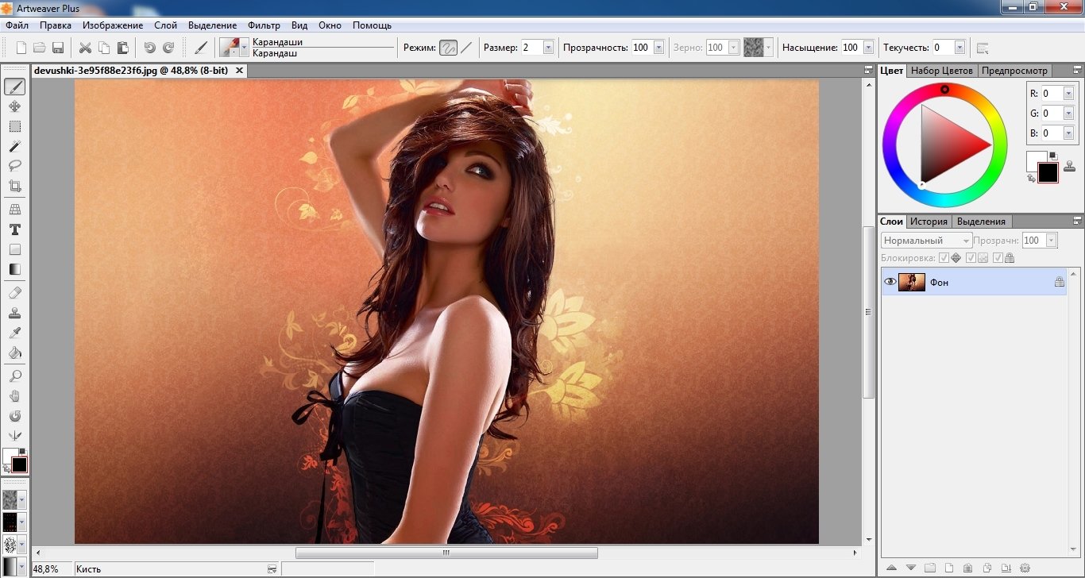This screenshot has width=1085, height=578.
Task: Select the Hand pan tool
Action: (14, 395)
